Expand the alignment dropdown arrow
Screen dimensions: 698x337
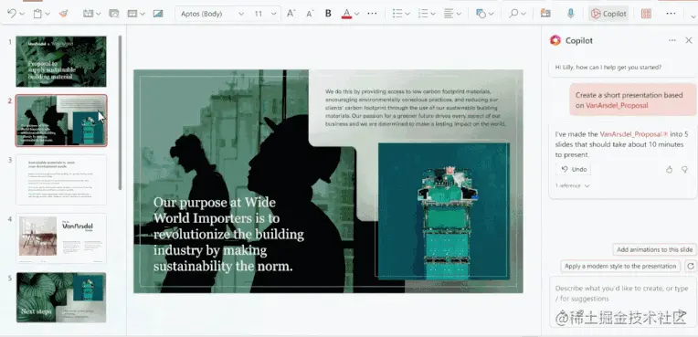pyautogui.click(x=459, y=14)
